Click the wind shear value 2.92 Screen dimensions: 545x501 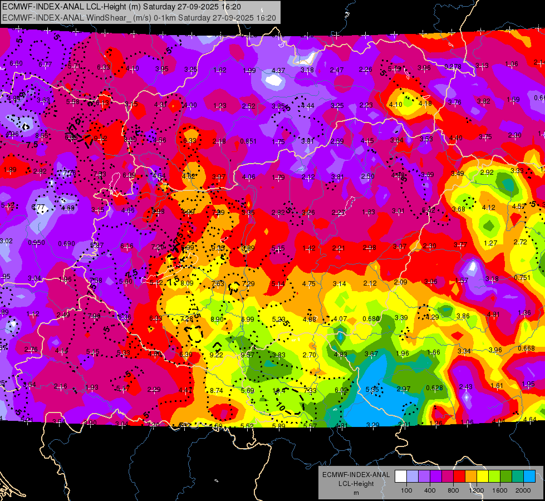(x=487, y=173)
